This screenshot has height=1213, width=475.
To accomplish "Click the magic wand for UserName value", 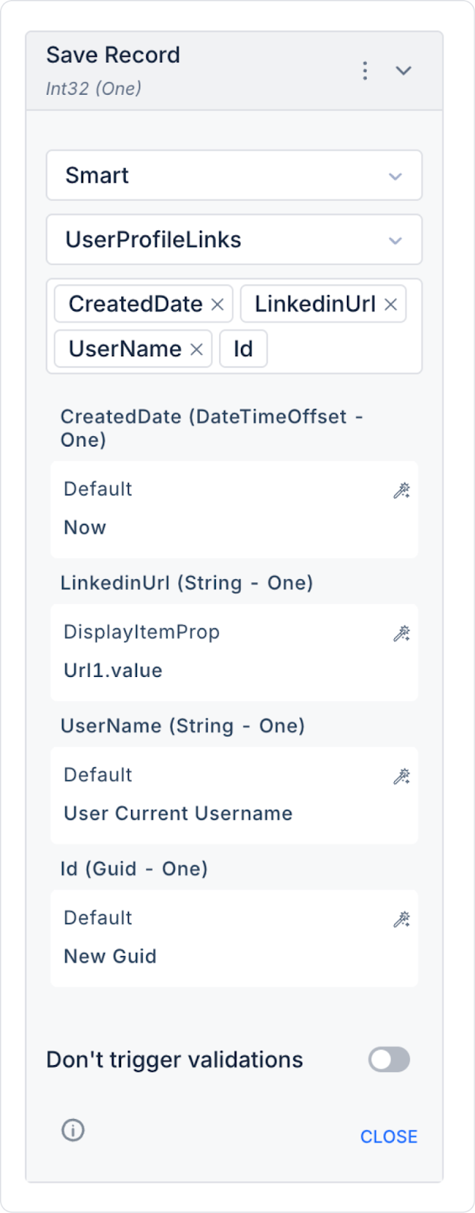I will (402, 776).
